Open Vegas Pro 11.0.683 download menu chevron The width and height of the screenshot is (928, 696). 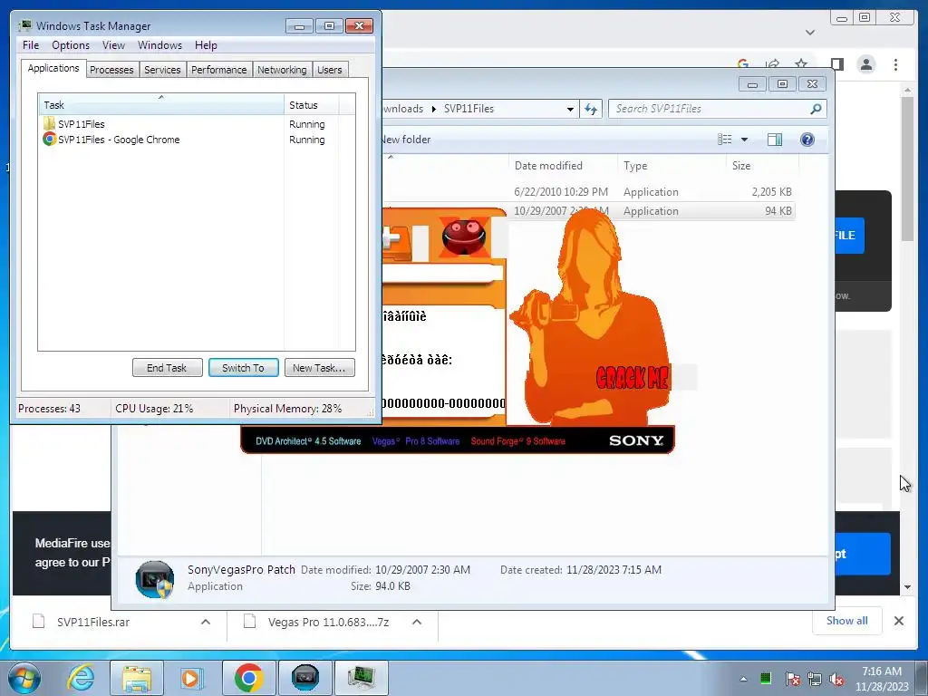417,622
